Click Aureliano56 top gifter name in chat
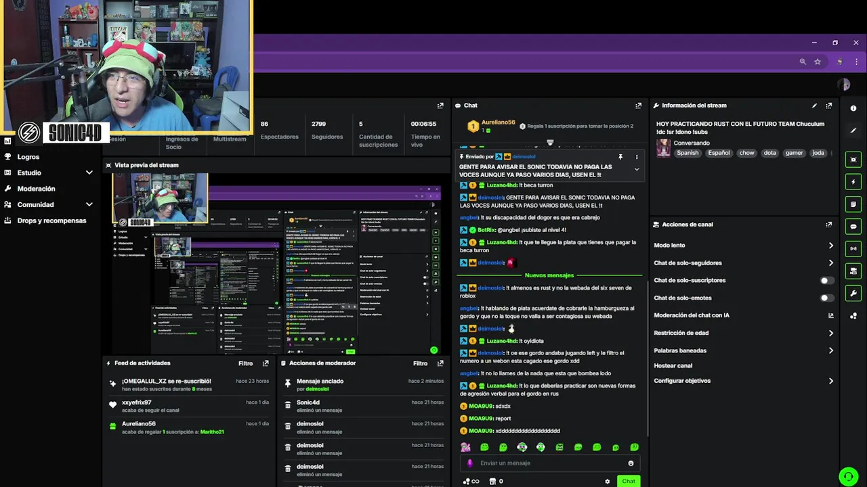The height and width of the screenshot is (487, 867). coord(498,122)
